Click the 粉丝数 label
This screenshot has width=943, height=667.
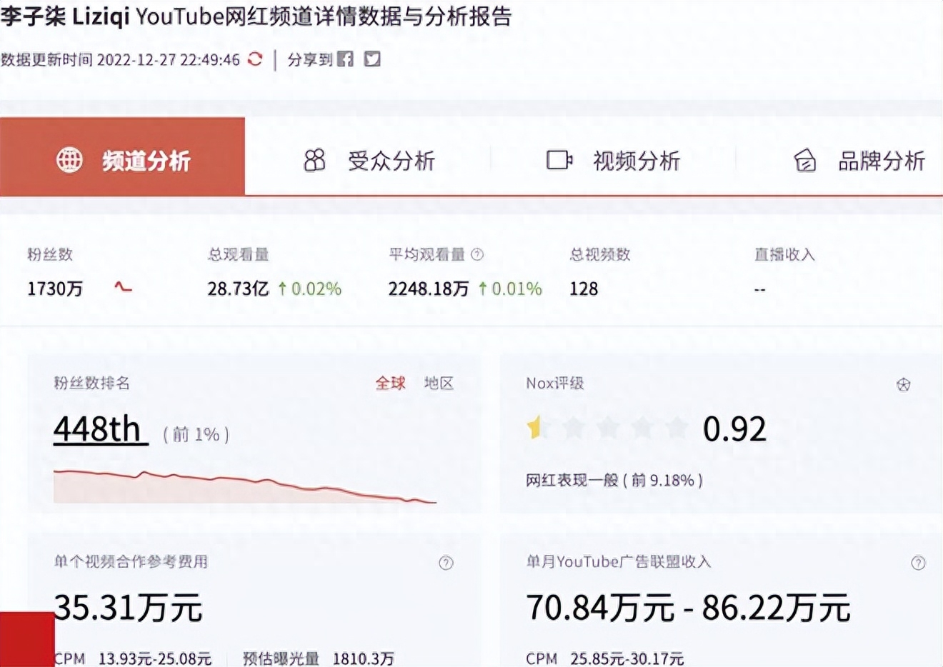coord(50,254)
